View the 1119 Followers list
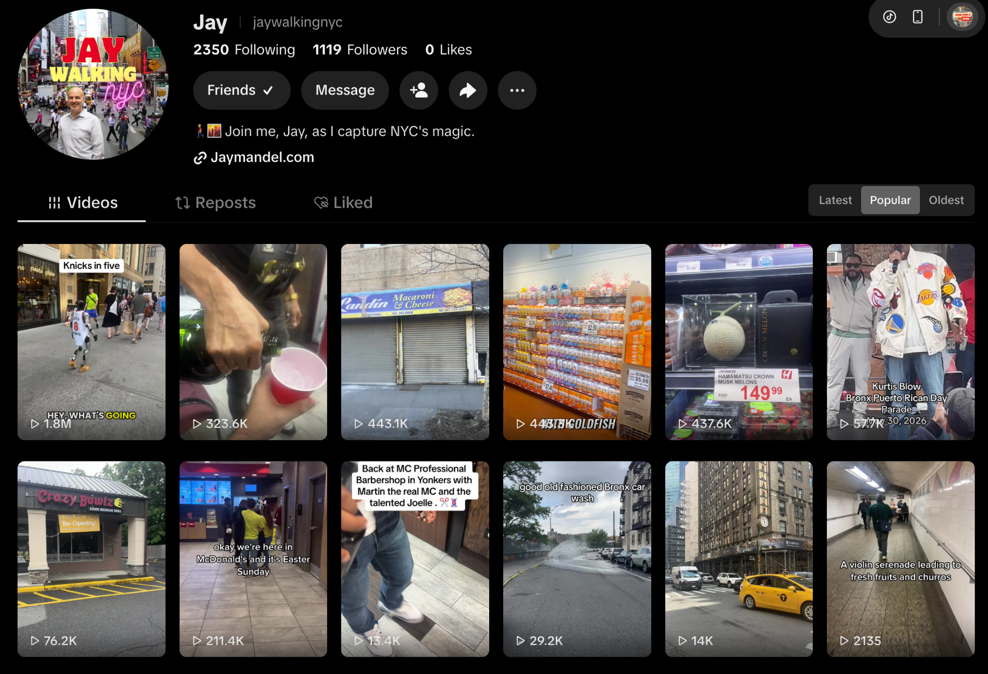This screenshot has width=988, height=674. pos(360,50)
